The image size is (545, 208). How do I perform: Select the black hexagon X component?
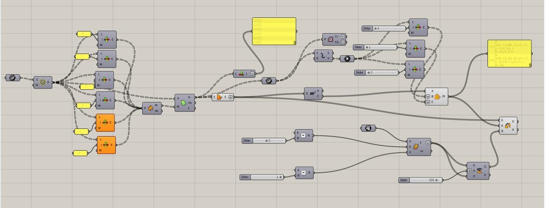click(x=347, y=59)
